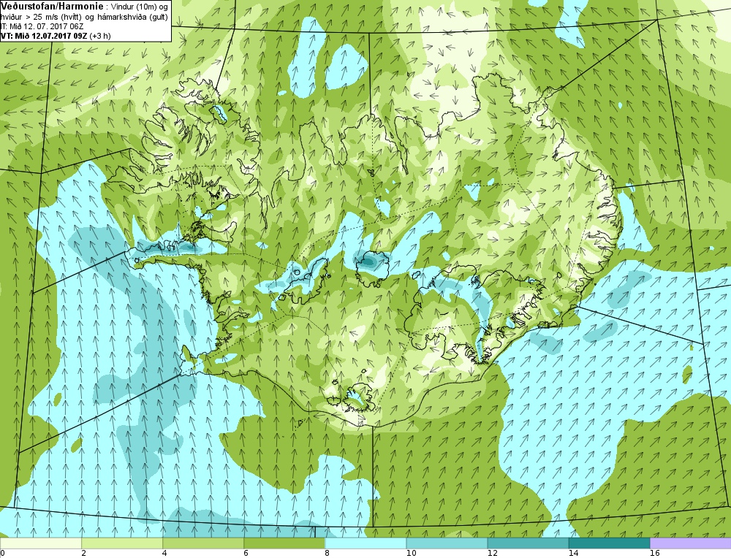731x558 pixels.
Task: Click the legend scale label "14"
Action: click(x=573, y=554)
